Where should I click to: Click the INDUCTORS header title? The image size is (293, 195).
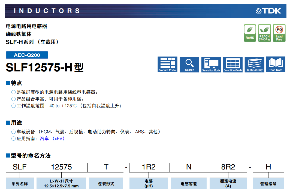click(x=47, y=11)
